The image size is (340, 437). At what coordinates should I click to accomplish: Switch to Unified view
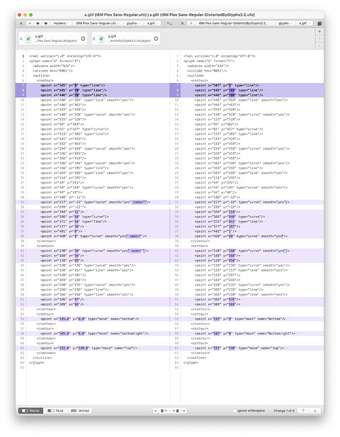80,410
